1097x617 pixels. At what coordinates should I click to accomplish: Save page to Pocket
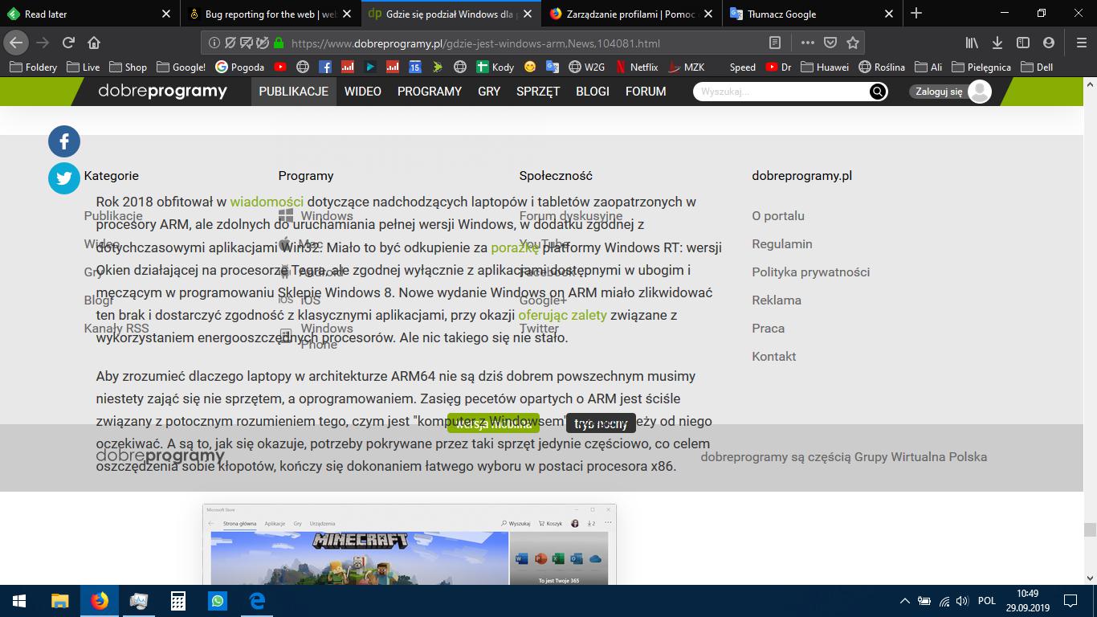coord(830,43)
